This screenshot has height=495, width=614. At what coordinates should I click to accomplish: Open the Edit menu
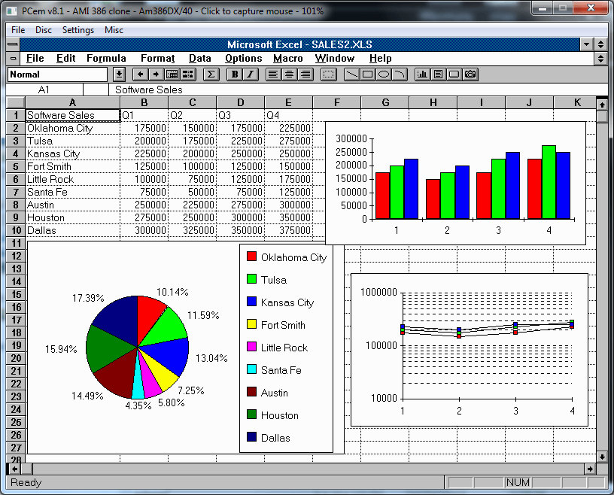pyautogui.click(x=65, y=59)
